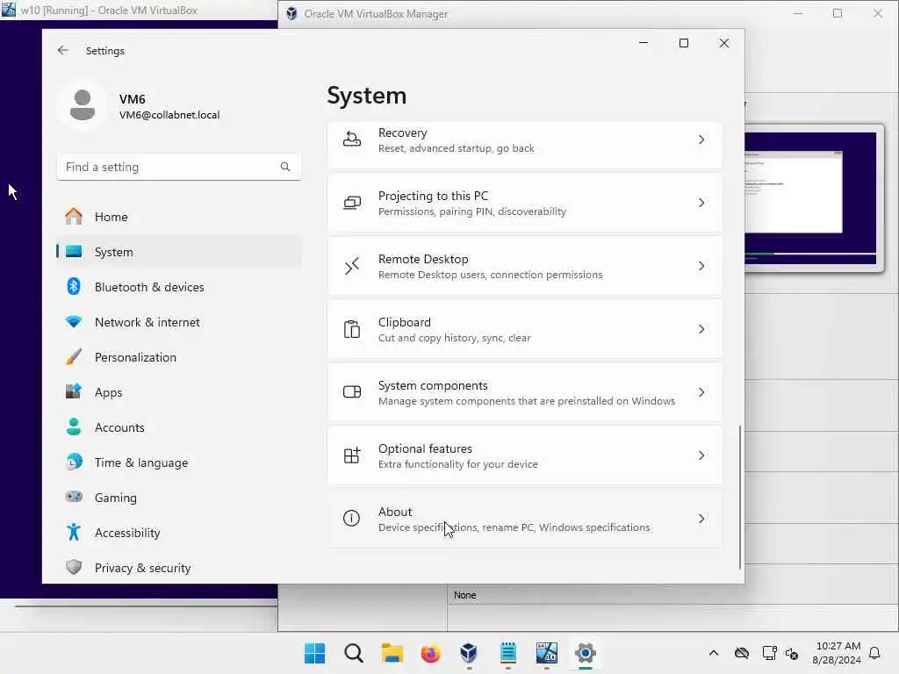Viewport: 899px width, 674px height.
Task: Open File Explorer from the taskbar
Action: pyautogui.click(x=392, y=653)
